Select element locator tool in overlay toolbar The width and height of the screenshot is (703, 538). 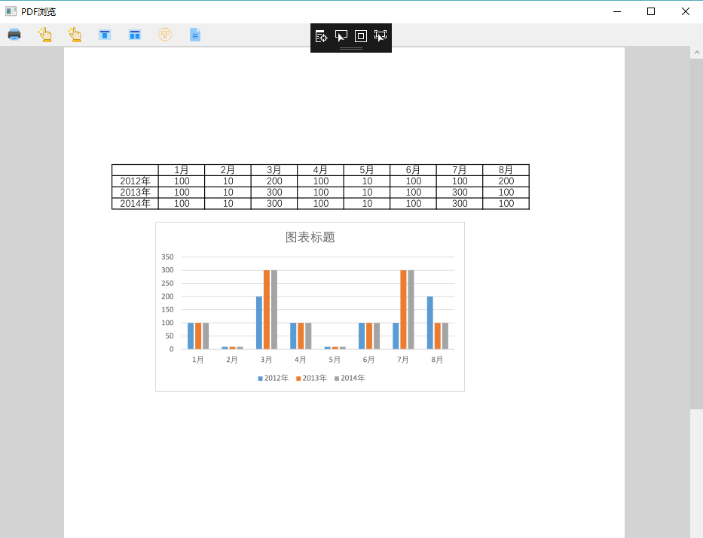320,35
